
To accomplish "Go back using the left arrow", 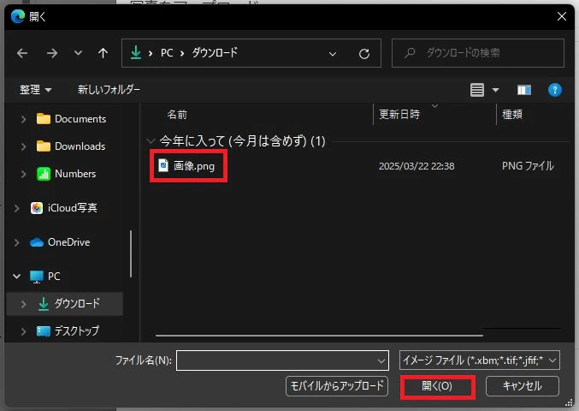I will pyautogui.click(x=22, y=53).
